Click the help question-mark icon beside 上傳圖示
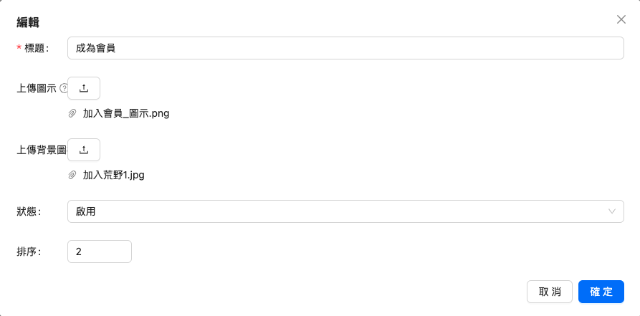 [x=63, y=88]
